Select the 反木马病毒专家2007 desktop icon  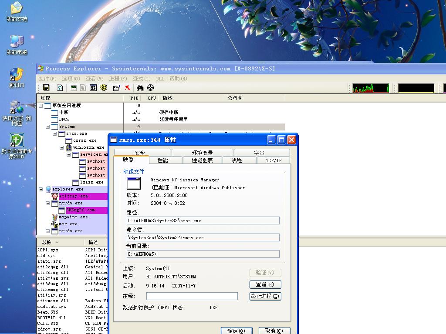point(17,140)
